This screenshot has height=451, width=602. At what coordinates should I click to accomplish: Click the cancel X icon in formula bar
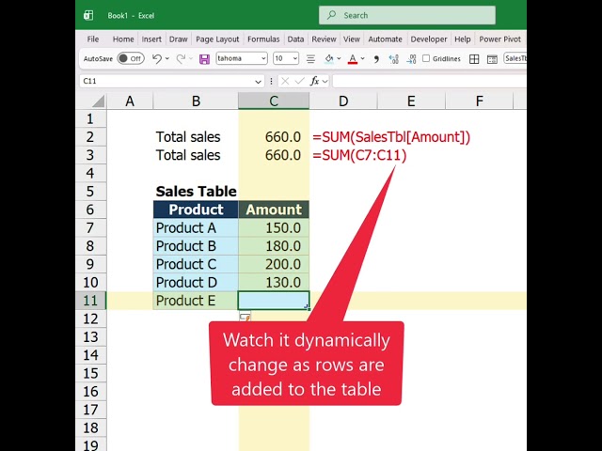click(285, 81)
